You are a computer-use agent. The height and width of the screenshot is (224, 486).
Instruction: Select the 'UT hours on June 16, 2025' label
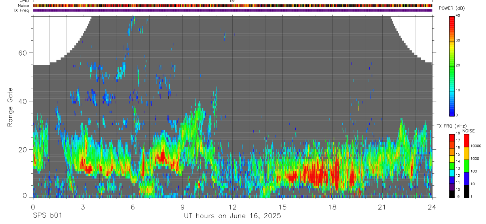point(232,216)
